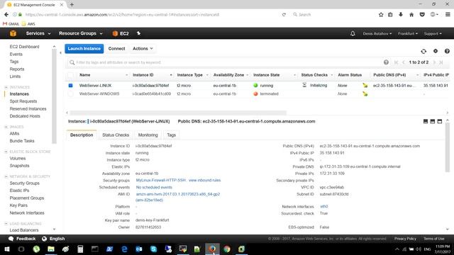Click the filter bar help question mark
454x255 pixels.
point(386,62)
